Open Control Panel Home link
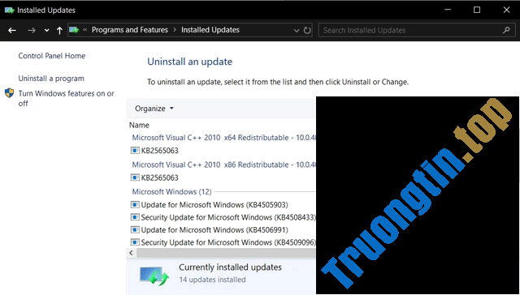Viewport: 520px width, 295px height. 52,56
